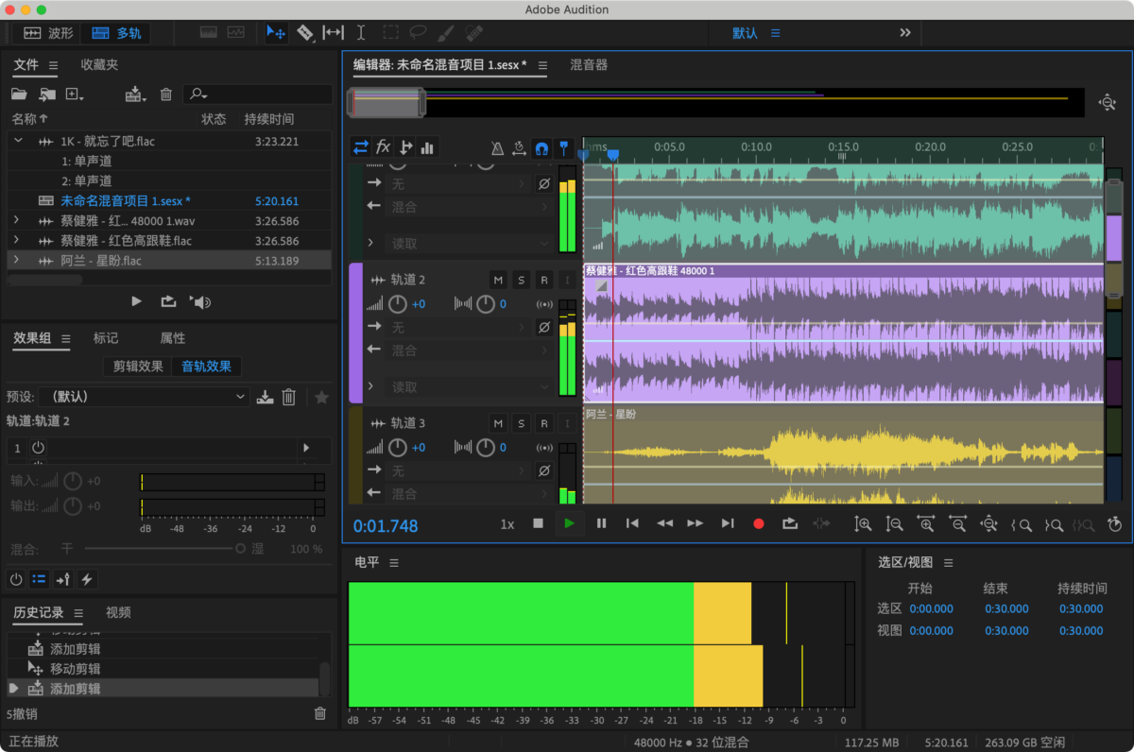
Task: Toggle snapping magnet button
Action: coord(541,147)
